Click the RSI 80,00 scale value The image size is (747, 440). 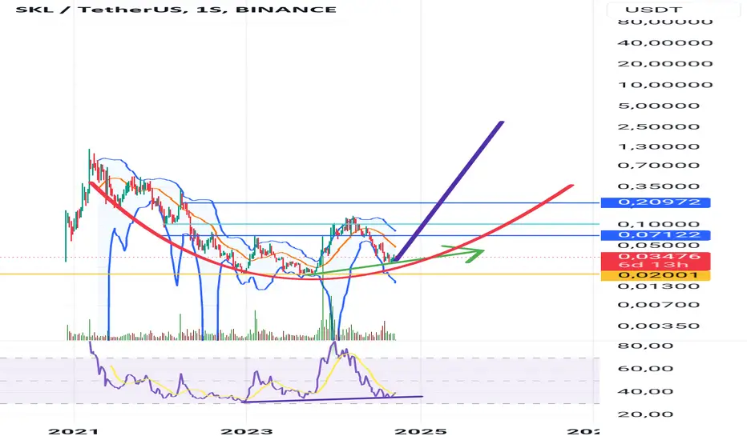click(x=645, y=346)
